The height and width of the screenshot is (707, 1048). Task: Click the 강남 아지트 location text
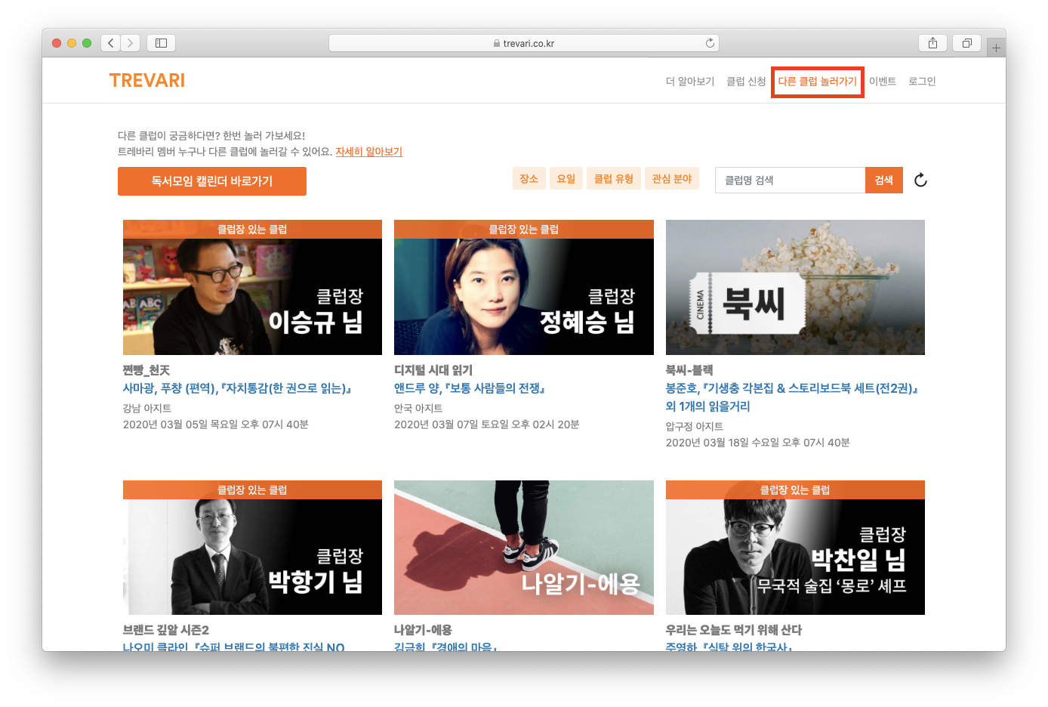(x=147, y=408)
